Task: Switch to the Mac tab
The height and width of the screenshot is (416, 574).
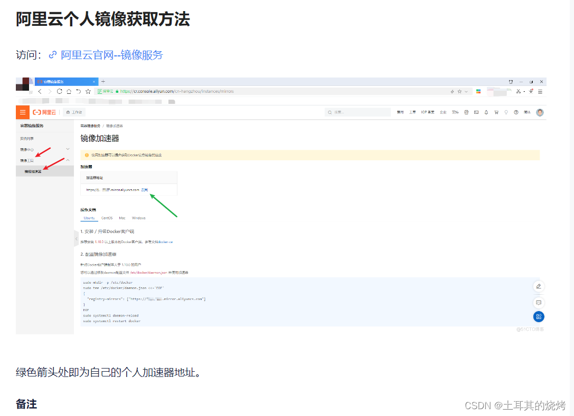Action: [x=123, y=218]
